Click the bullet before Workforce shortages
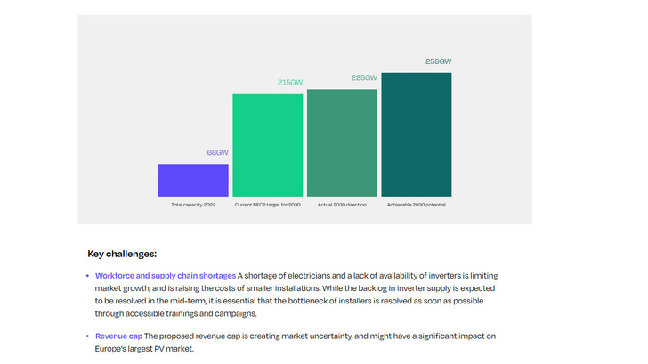The image size is (648, 364). (87, 276)
